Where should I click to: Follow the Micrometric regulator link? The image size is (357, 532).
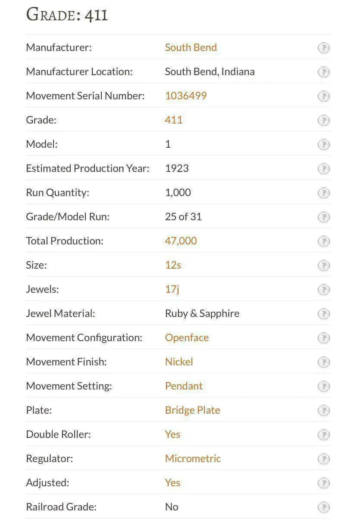point(193,459)
